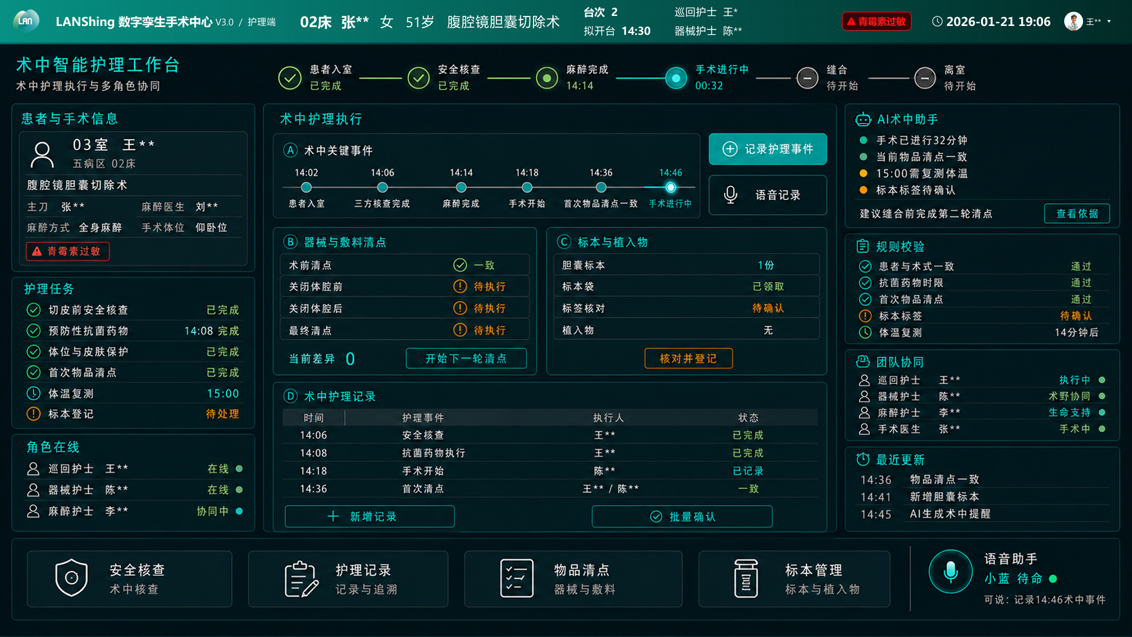Open the 物品清点 tab

(573, 579)
